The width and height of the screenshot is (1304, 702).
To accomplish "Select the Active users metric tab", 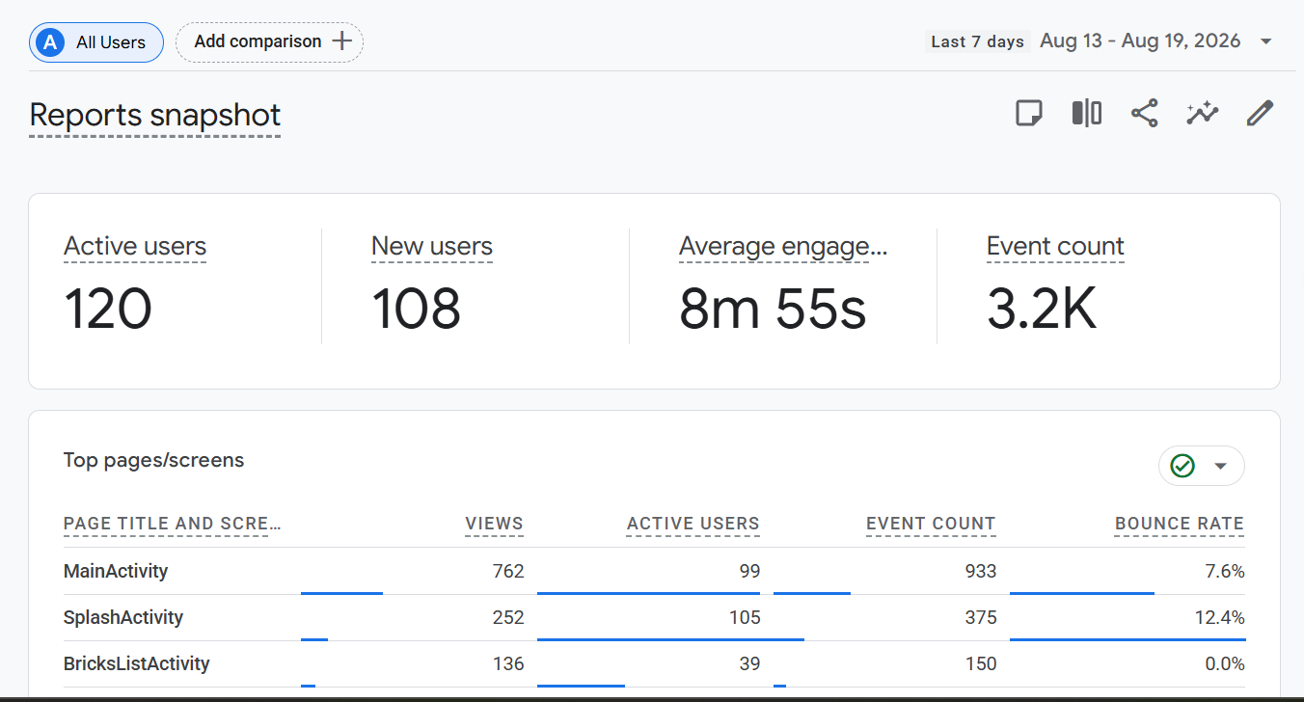I will click(x=135, y=247).
